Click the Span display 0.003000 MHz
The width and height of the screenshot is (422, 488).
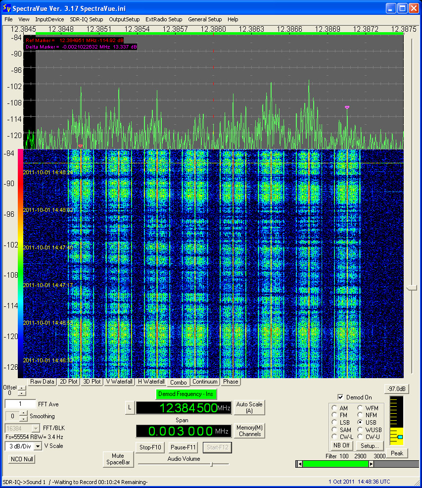(184, 431)
